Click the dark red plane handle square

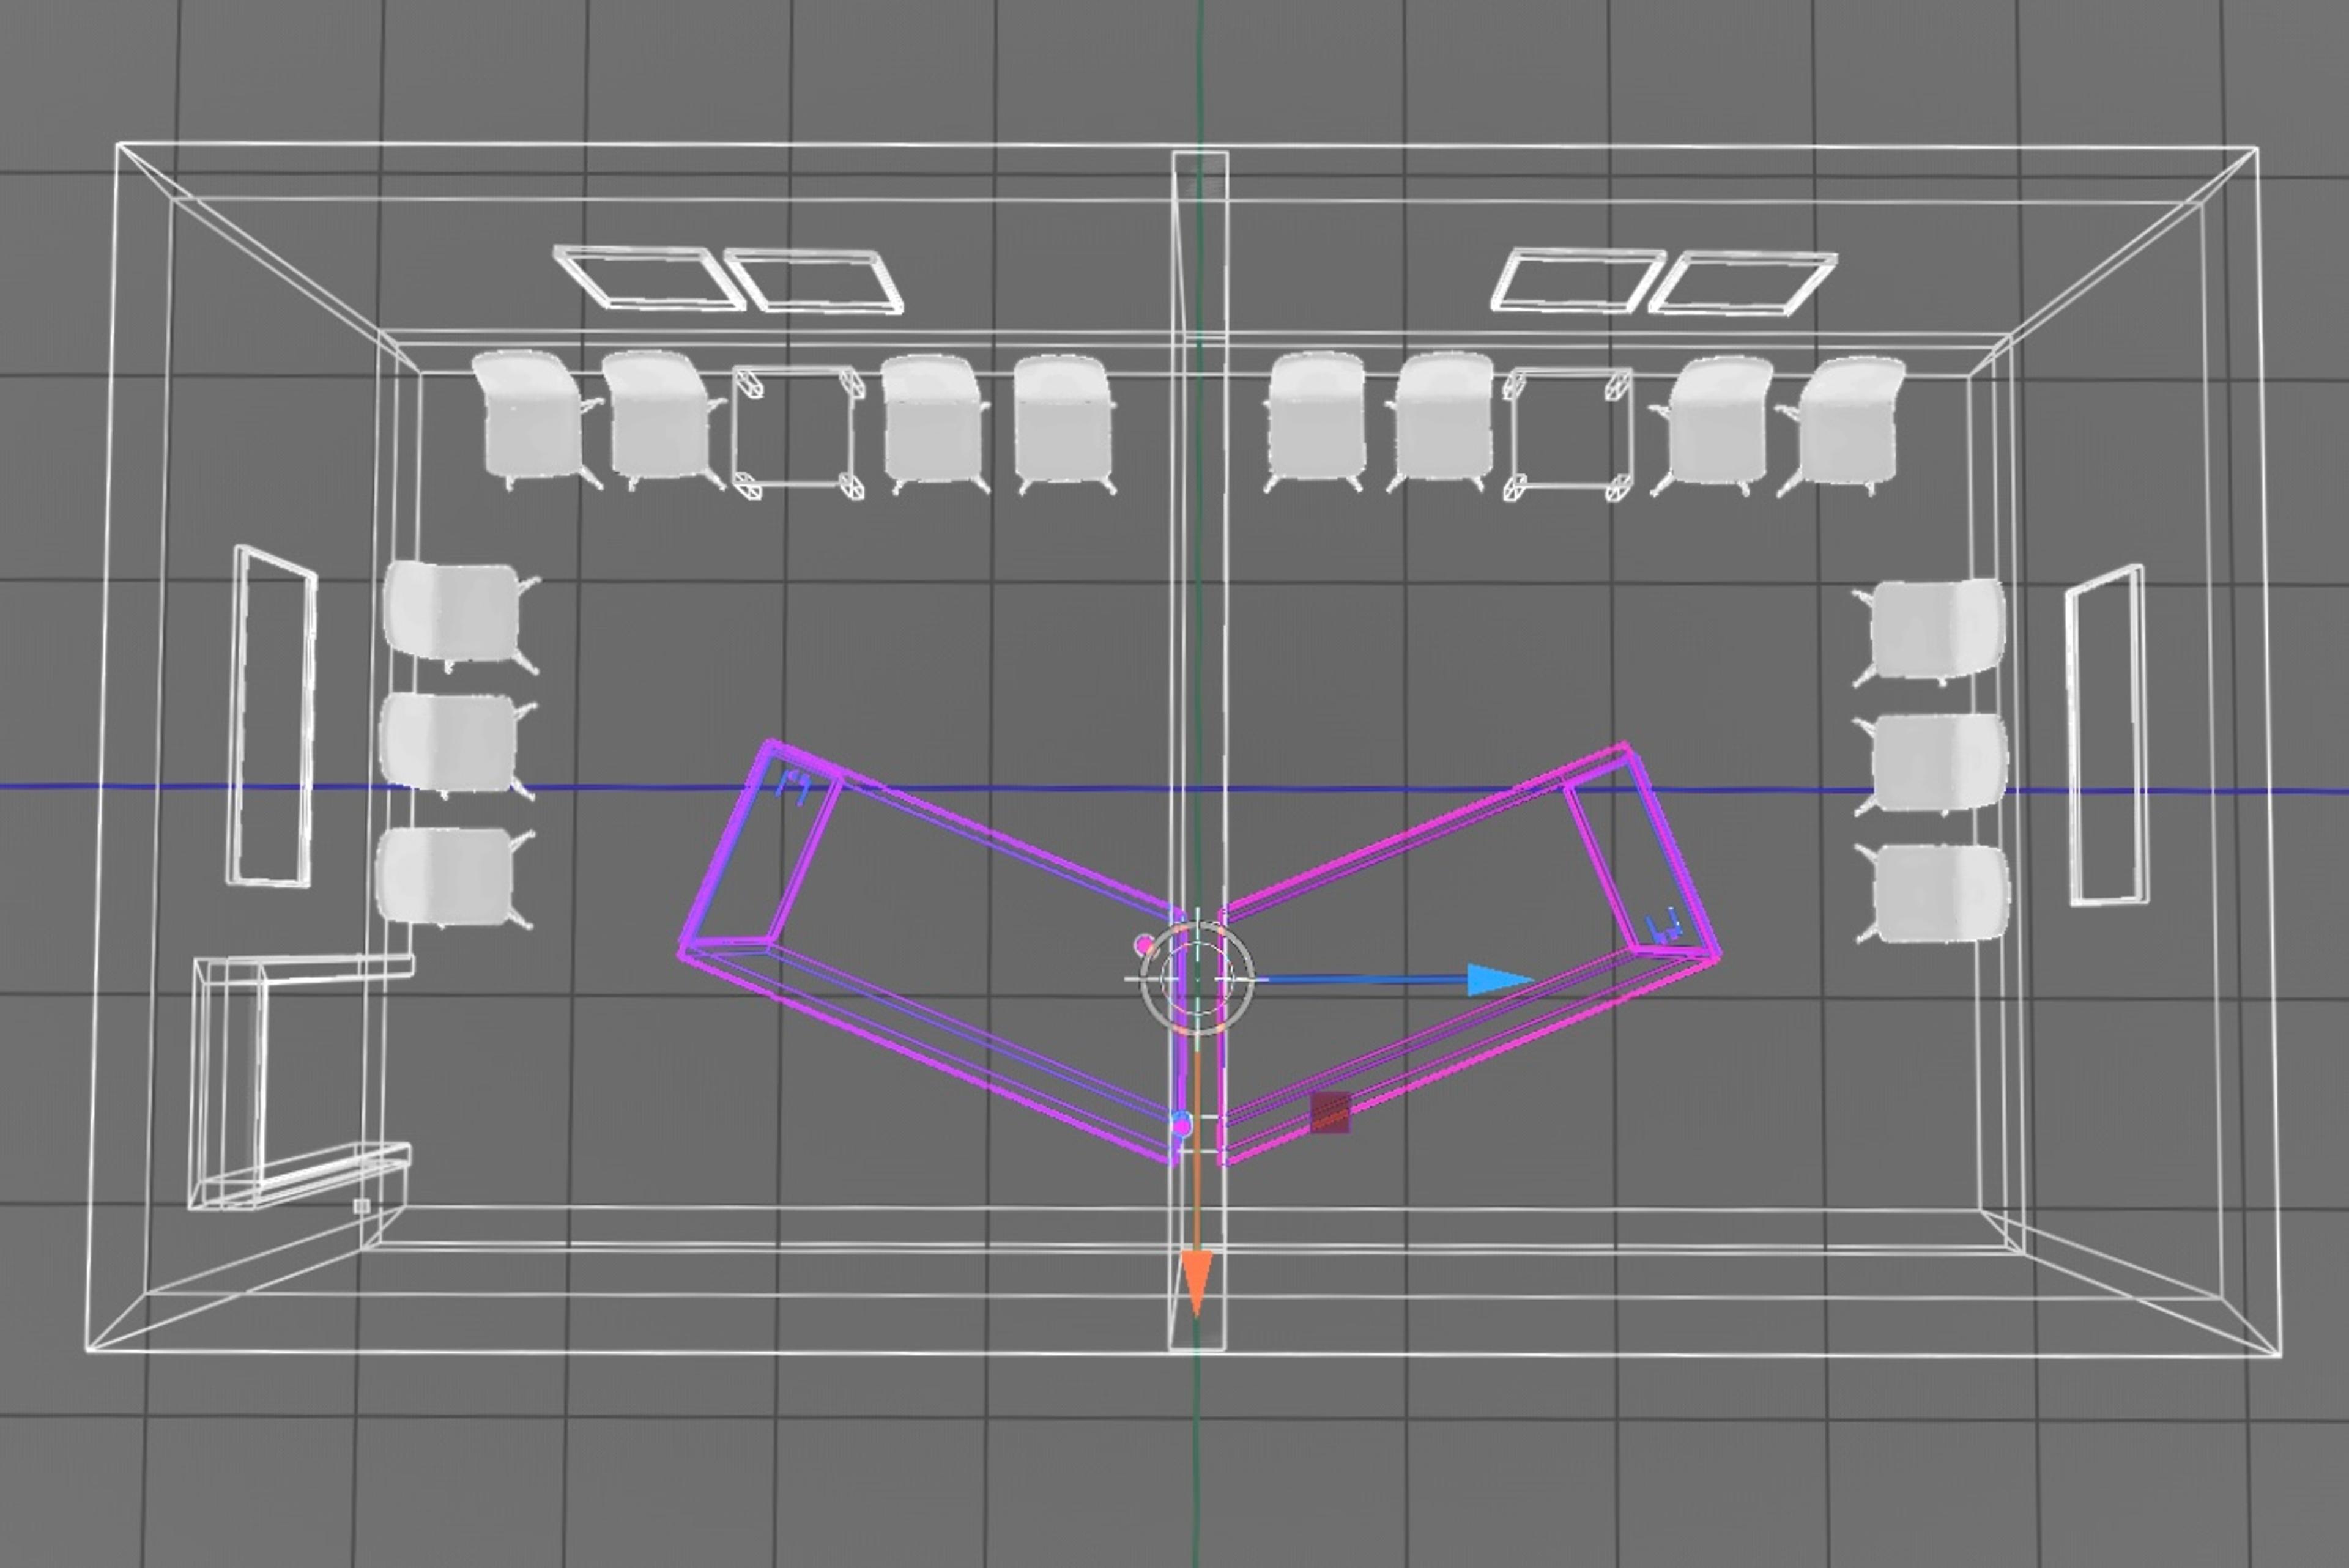pos(1330,1113)
